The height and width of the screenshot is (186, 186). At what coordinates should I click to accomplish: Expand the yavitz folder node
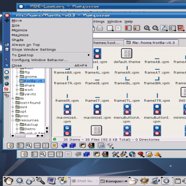click(17, 94)
